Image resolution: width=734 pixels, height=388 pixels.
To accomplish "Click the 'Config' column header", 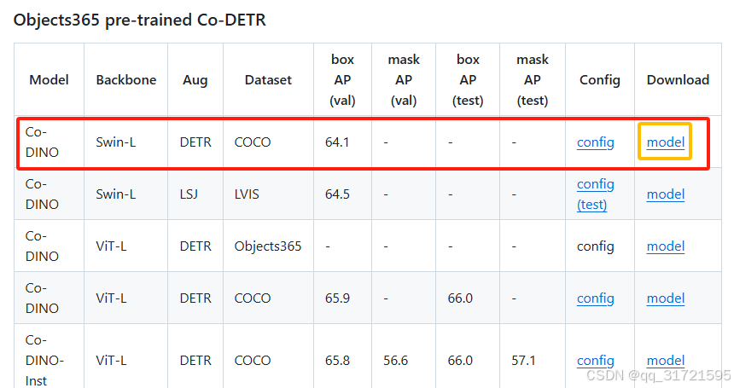I will 600,80.
